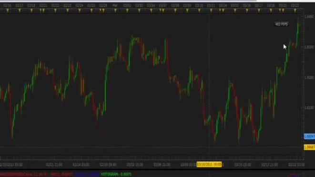The height and width of the screenshot is (177, 315).
Task: Click the green HISTOGRAM indicator value
Action: pyautogui.click(x=116, y=174)
